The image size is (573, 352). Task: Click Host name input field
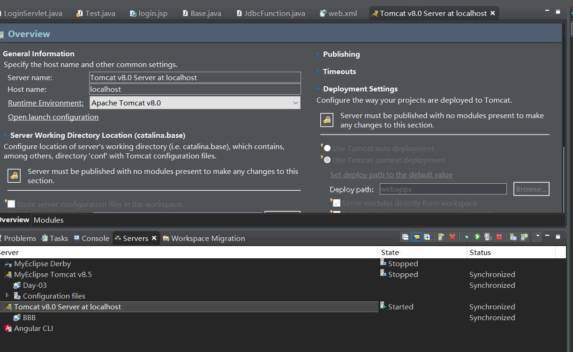195,89
